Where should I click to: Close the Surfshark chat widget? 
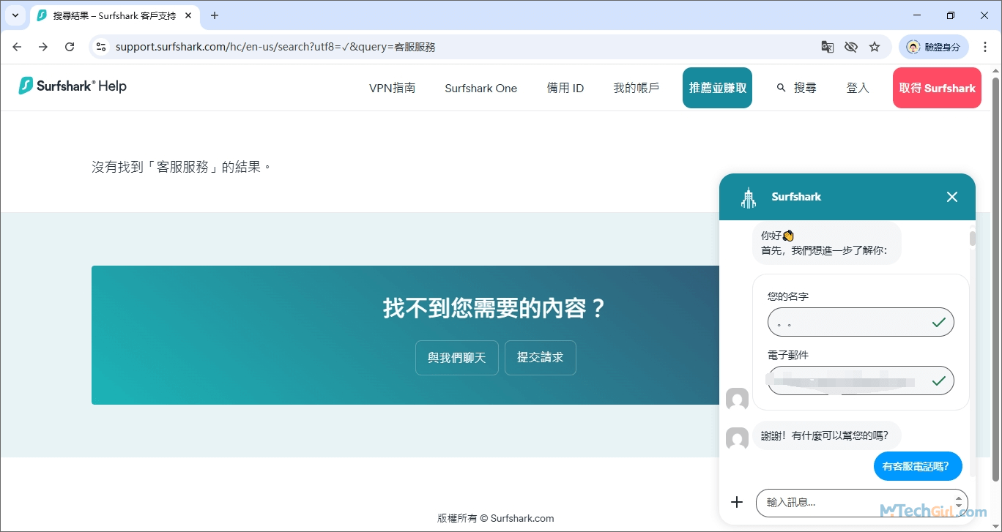pos(951,197)
